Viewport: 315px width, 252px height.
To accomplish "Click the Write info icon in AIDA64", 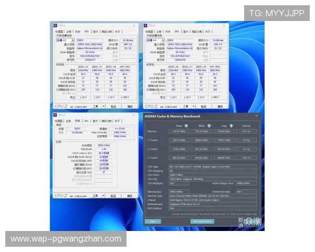I will [x=209, y=126].
